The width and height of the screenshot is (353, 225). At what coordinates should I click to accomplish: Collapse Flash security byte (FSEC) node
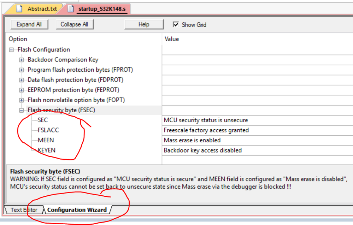tap(22, 110)
